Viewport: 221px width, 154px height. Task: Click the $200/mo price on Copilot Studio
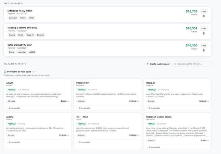point(205,140)
